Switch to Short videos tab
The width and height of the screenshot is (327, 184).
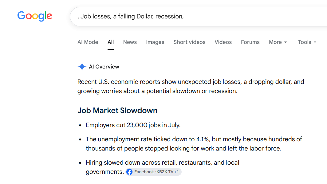pos(189,42)
